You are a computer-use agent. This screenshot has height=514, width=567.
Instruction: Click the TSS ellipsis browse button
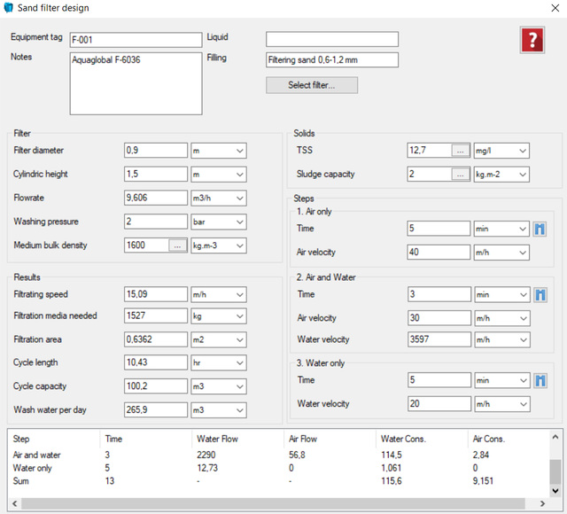tap(459, 151)
